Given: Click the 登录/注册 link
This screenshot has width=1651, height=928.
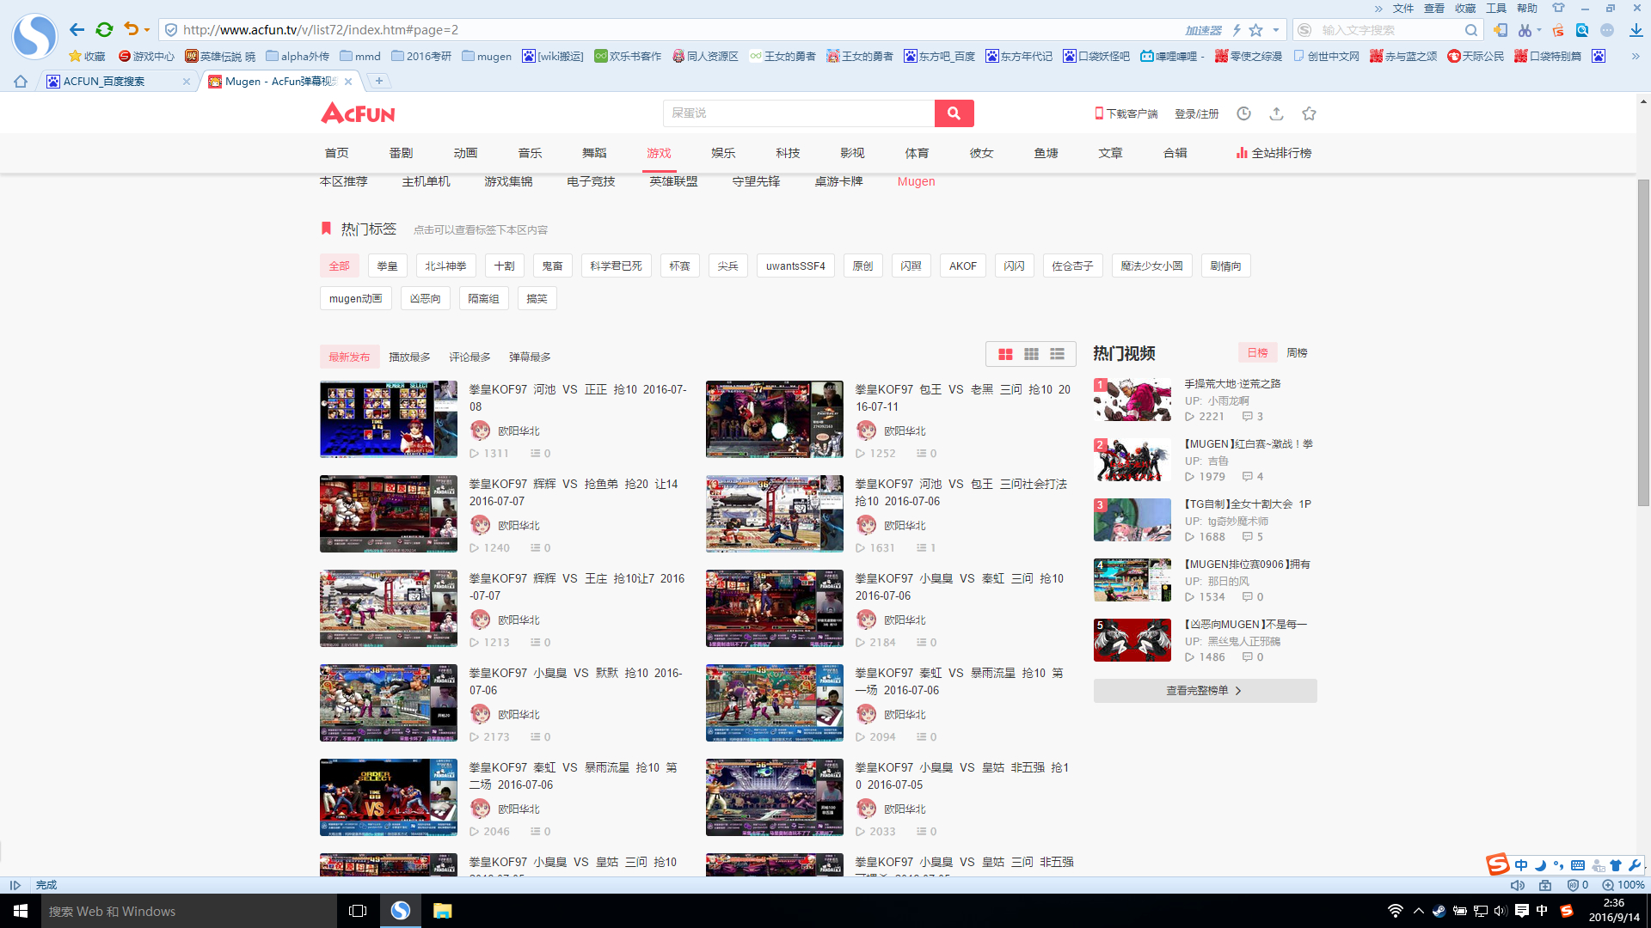Looking at the screenshot, I should point(1197,113).
